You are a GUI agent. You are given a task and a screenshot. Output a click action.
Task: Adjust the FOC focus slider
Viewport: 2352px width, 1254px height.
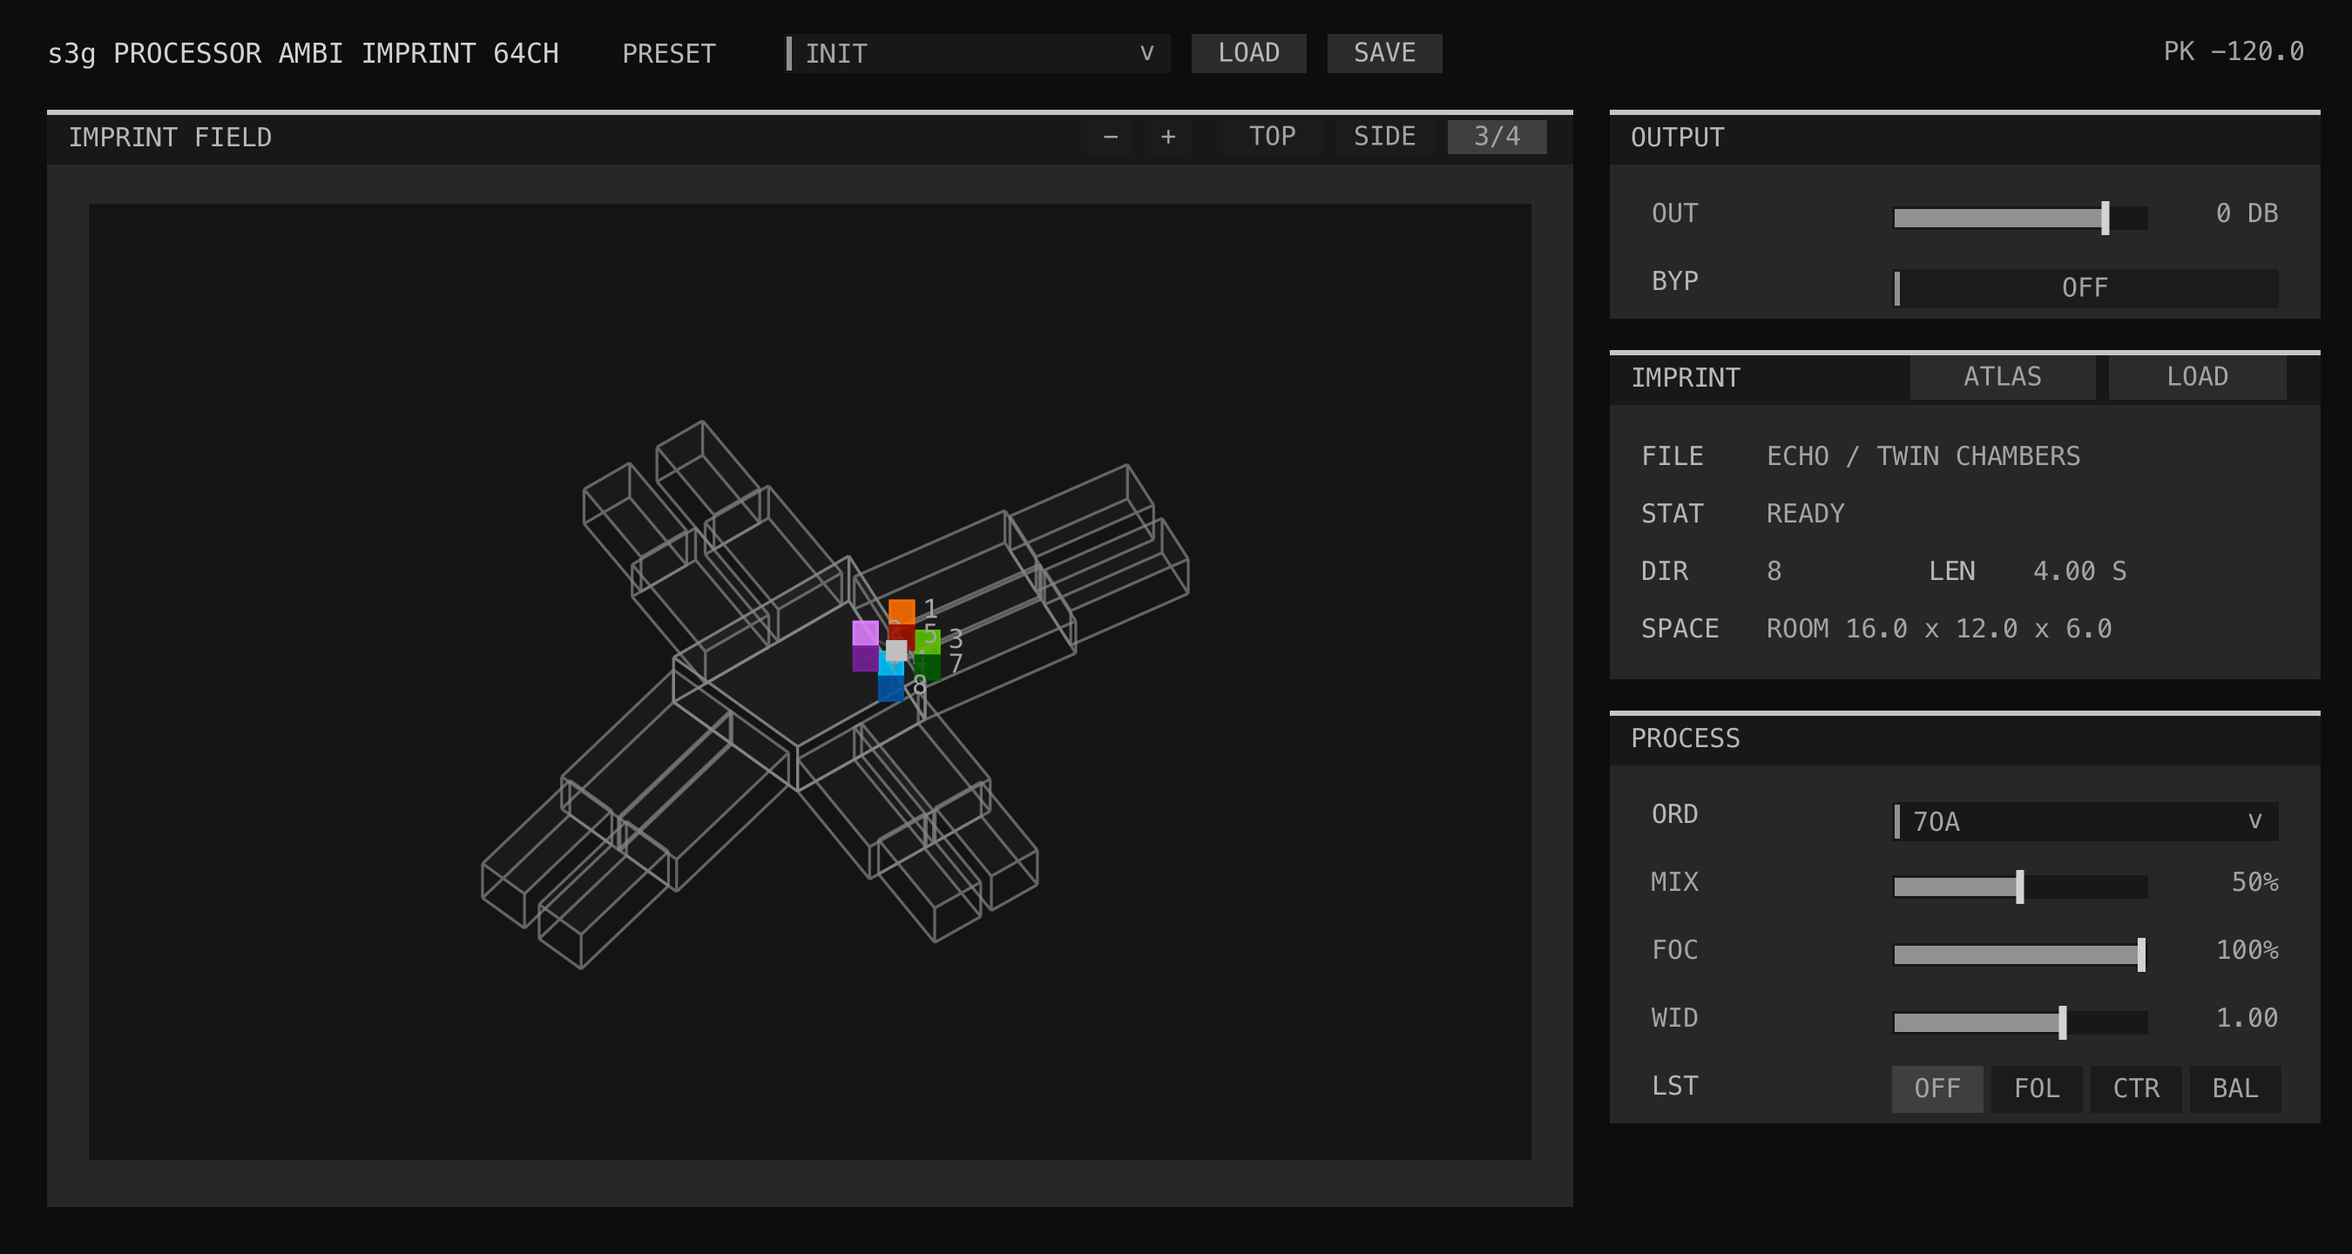(x=2021, y=954)
